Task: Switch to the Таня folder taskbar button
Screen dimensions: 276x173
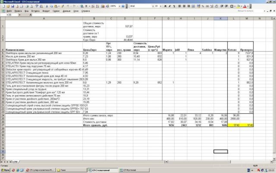Action: pyautogui.click(x=71, y=170)
